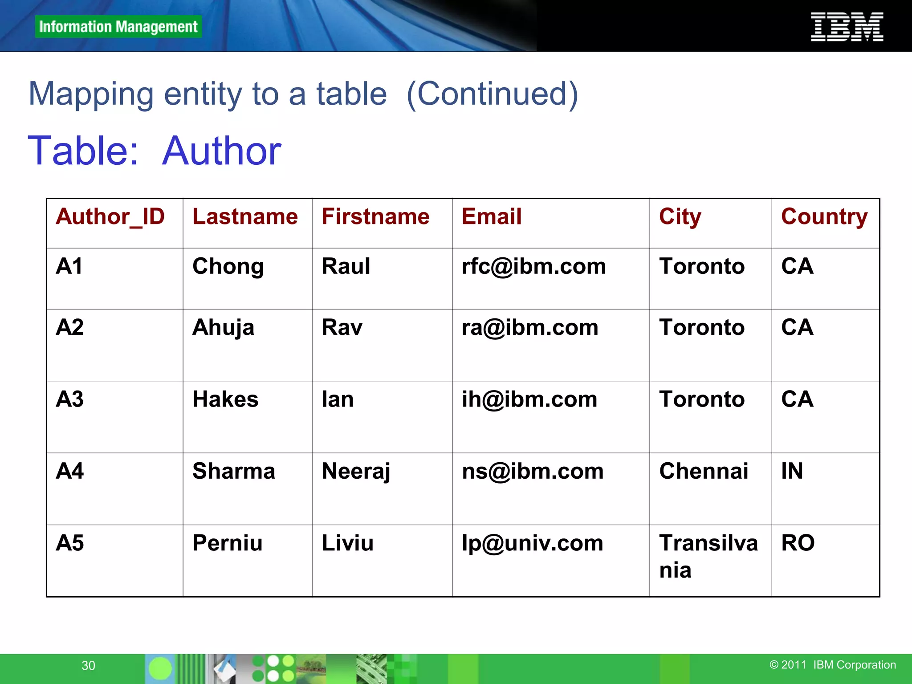Click the Author_ID column header

coord(110,217)
